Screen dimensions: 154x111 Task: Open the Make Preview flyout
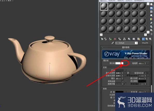[x=151, y=23]
